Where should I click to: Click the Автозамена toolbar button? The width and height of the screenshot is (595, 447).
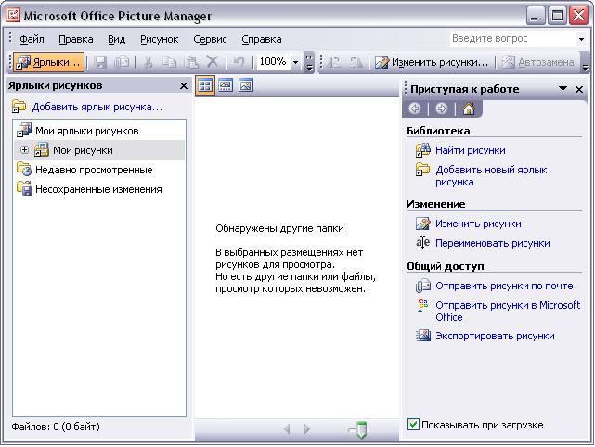(538, 62)
